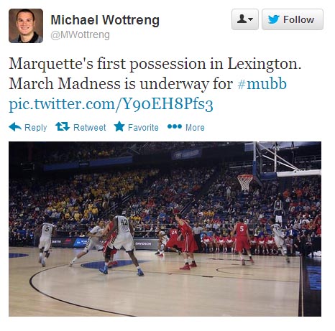The height and width of the screenshot is (331, 335).
Task: Open the basketball game photo
Action: coord(165,229)
